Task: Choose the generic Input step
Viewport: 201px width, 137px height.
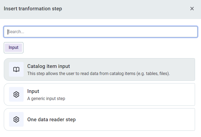Action: pos(99,94)
